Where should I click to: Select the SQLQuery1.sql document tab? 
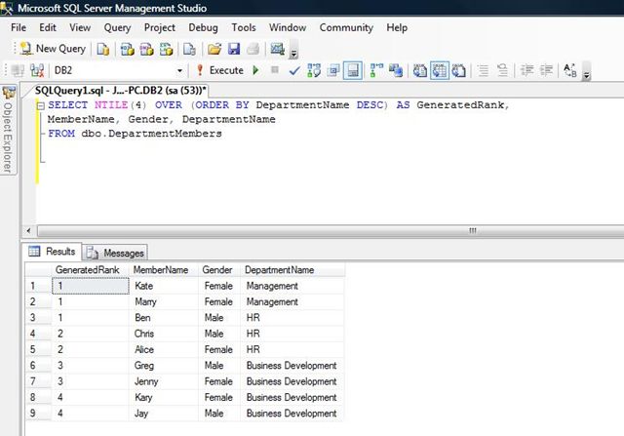point(120,91)
